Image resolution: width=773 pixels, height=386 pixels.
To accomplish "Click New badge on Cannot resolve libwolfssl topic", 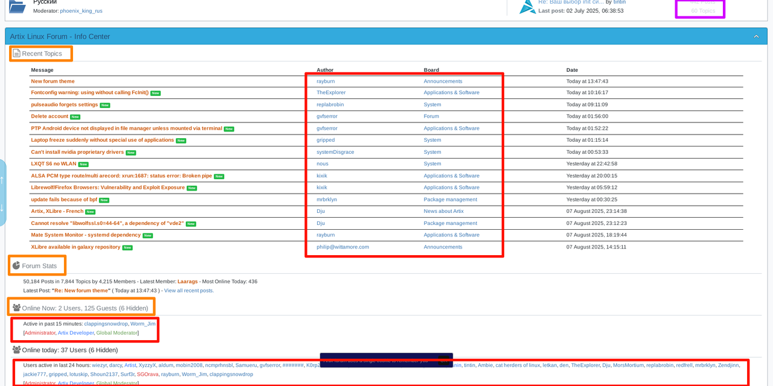I will (191, 224).
